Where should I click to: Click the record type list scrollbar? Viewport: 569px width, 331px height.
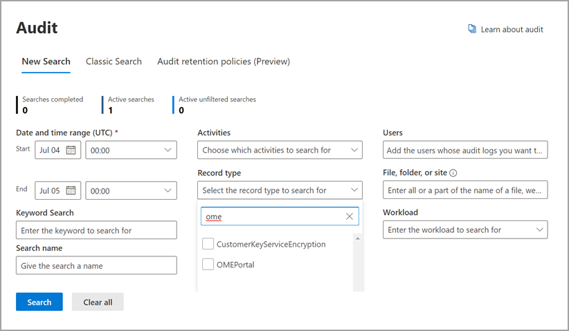(357, 263)
